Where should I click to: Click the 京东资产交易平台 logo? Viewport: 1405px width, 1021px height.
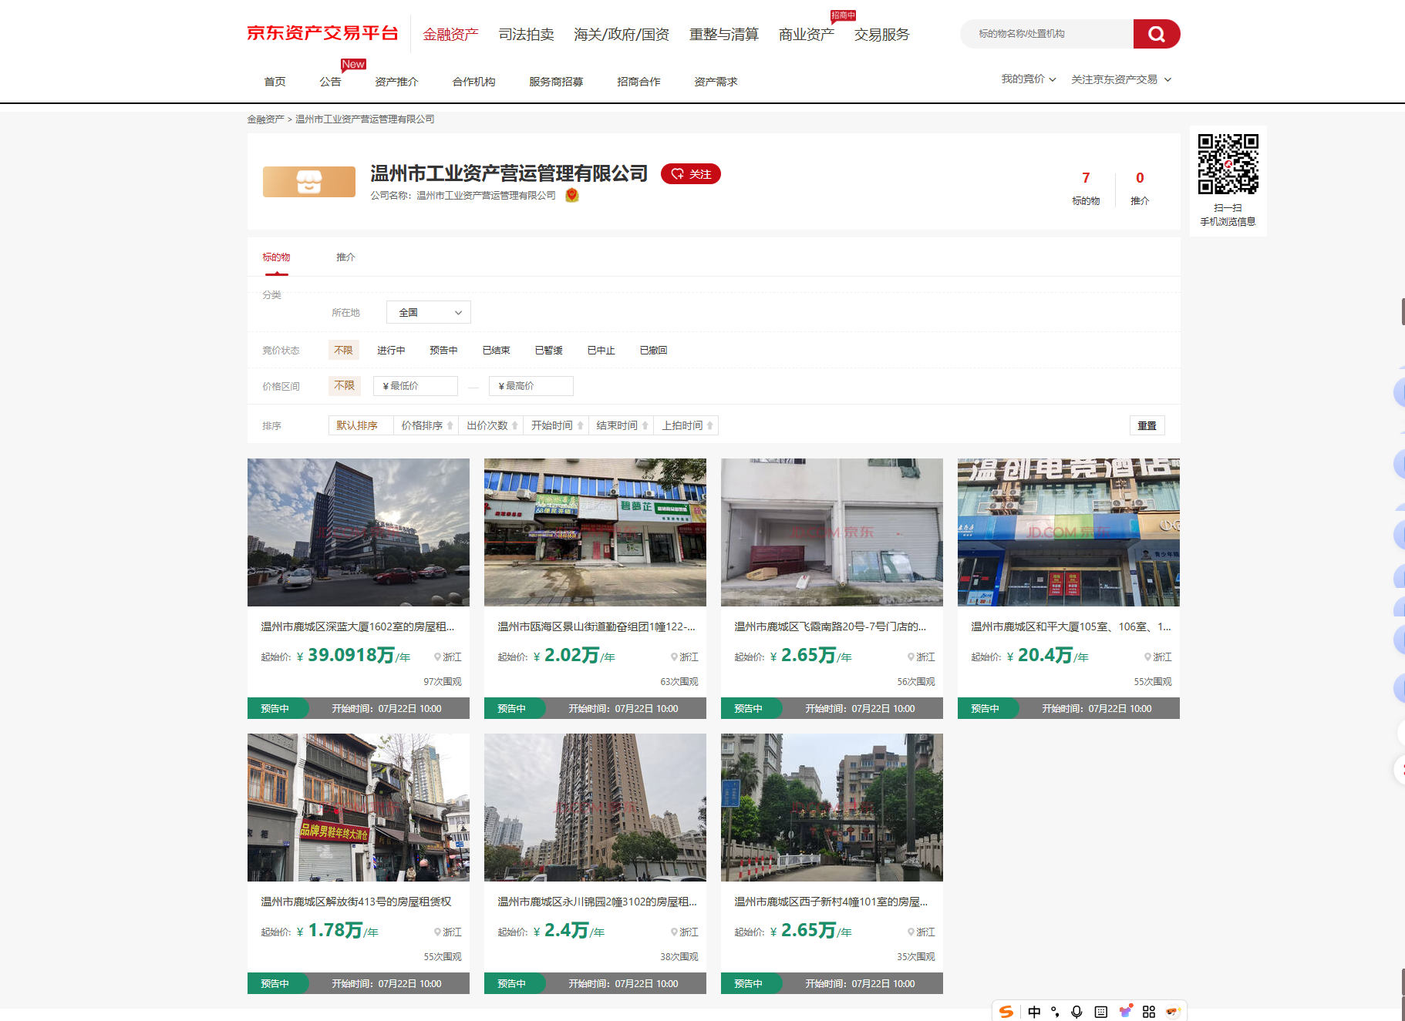pyautogui.click(x=322, y=33)
